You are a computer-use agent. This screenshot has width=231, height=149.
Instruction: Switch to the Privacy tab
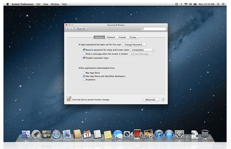[x=133, y=37]
